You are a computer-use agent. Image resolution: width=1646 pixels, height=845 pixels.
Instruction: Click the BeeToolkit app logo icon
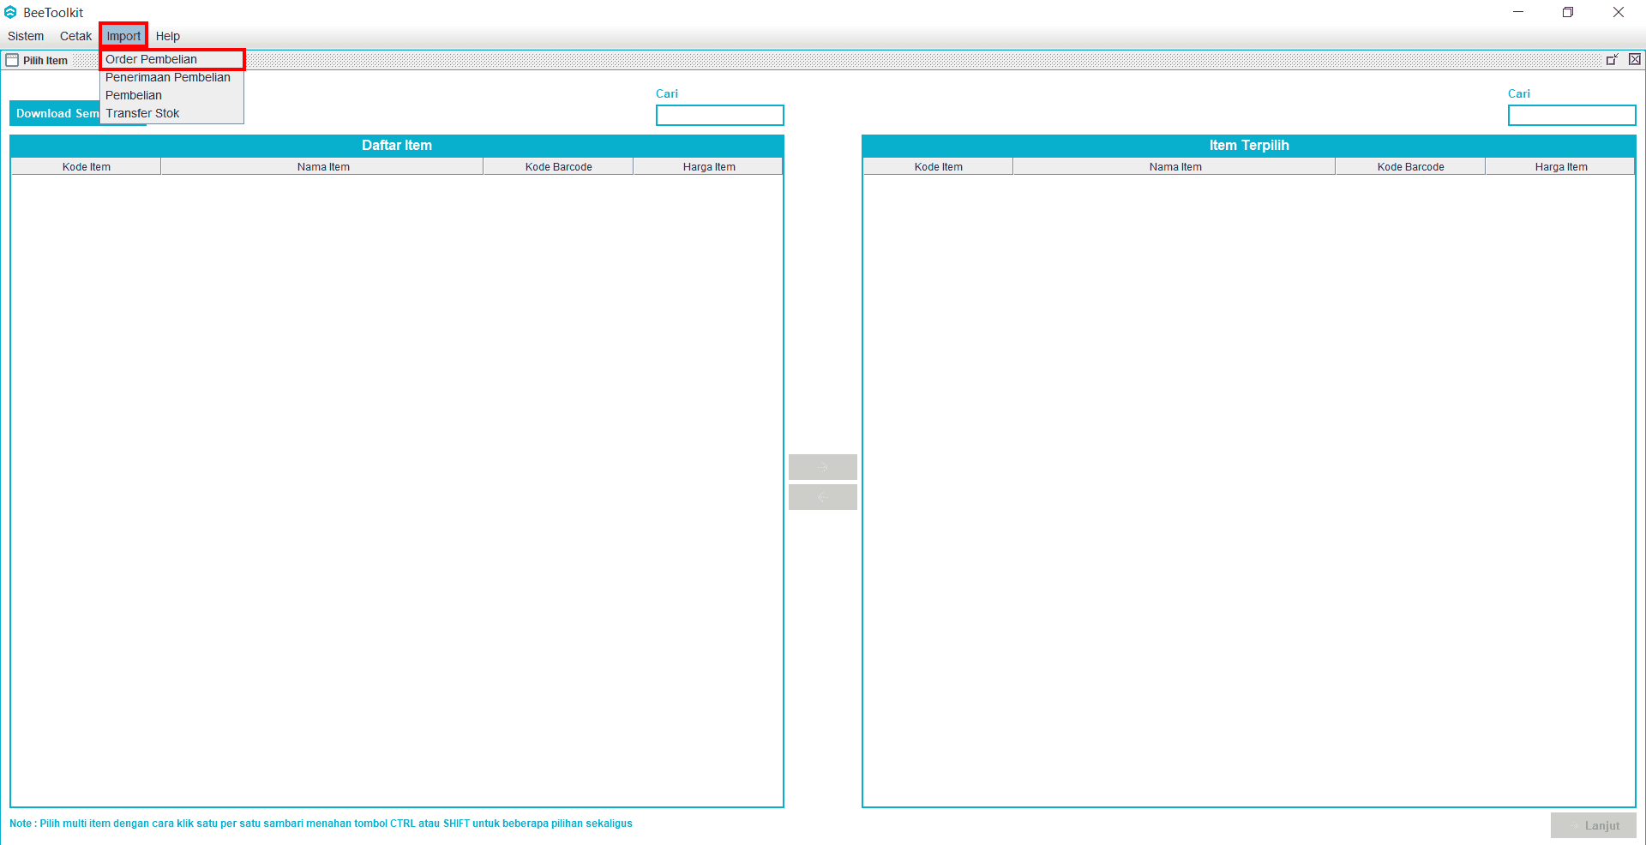click(10, 12)
